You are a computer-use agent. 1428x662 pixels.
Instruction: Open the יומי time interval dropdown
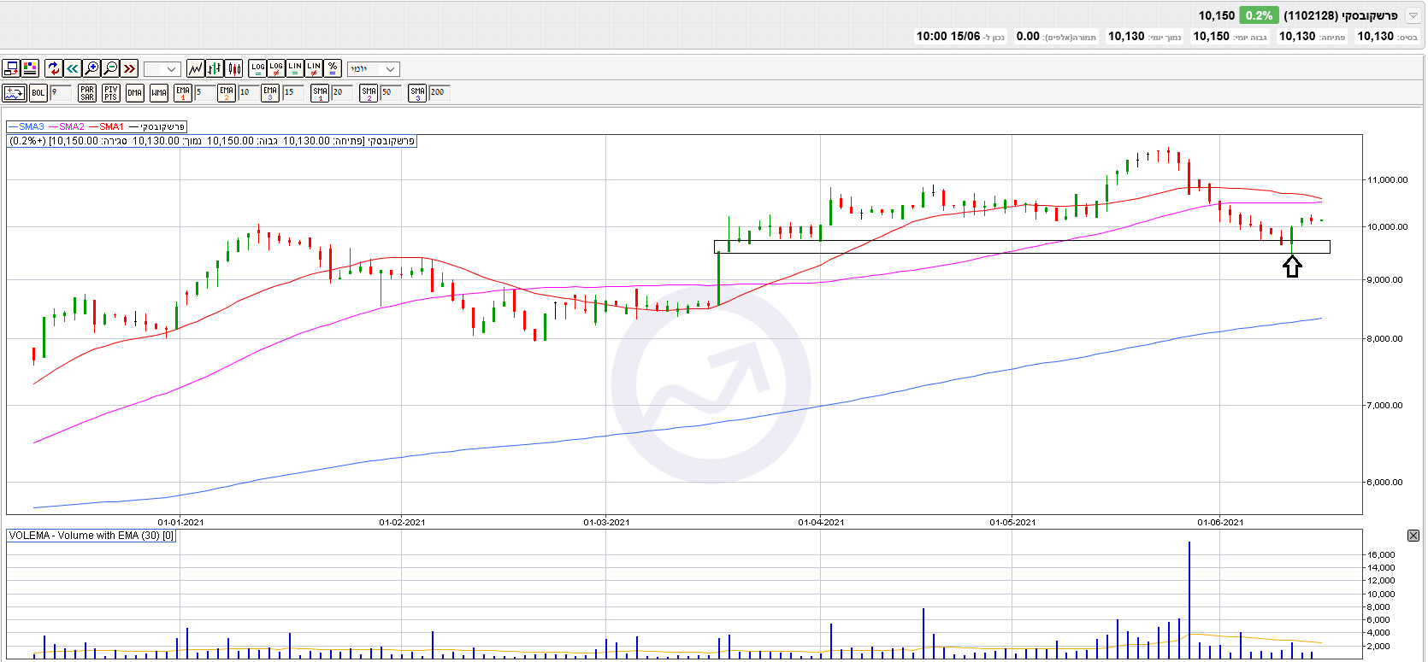pos(374,69)
